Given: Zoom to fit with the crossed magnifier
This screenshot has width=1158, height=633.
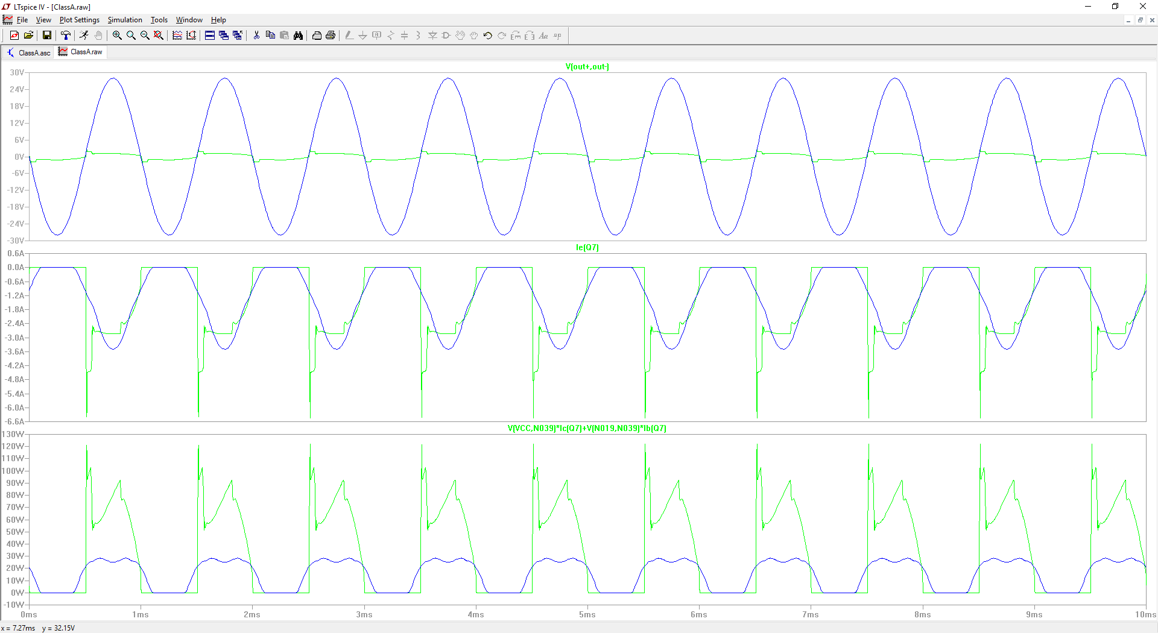Looking at the screenshot, I should [159, 36].
